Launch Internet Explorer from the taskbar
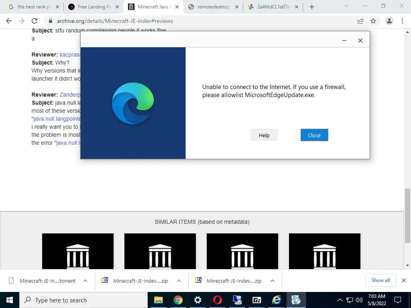Image resolution: width=411 pixels, height=308 pixels. tap(276, 300)
